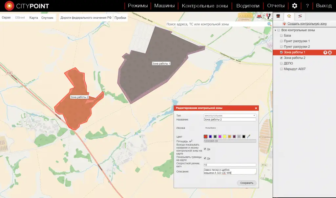
Task: Click the vehicles tab bus icon
Action: [278, 16]
